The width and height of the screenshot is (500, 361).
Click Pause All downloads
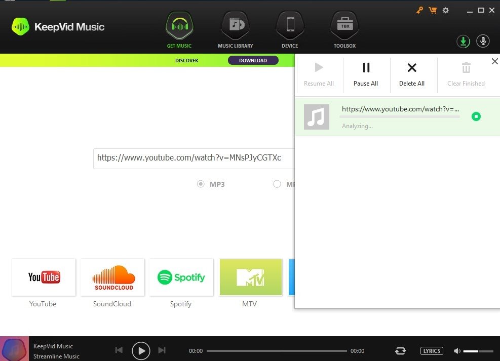click(x=366, y=75)
